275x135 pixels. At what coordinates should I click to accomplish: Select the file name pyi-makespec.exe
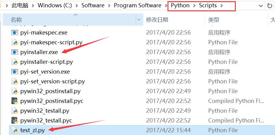[44, 32]
